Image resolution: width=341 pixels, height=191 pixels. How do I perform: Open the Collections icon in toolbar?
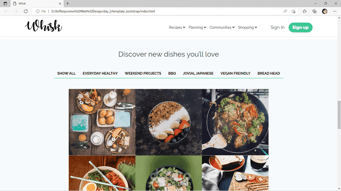[x=314, y=11]
